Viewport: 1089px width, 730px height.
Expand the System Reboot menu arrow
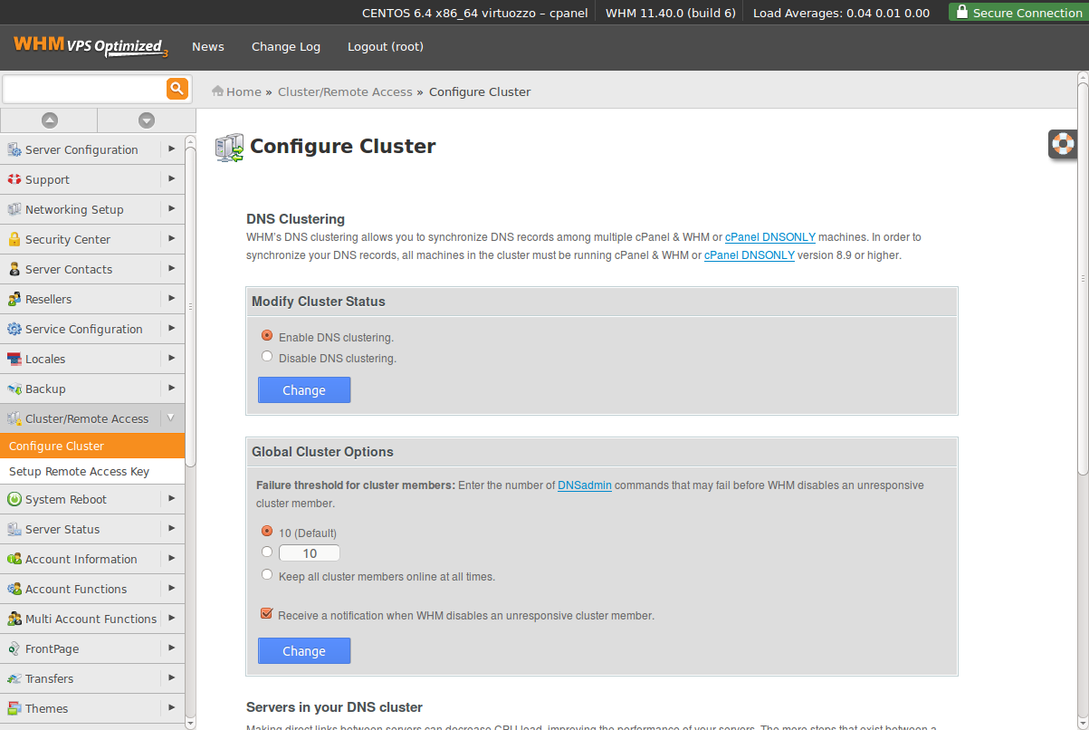tap(171, 498)
